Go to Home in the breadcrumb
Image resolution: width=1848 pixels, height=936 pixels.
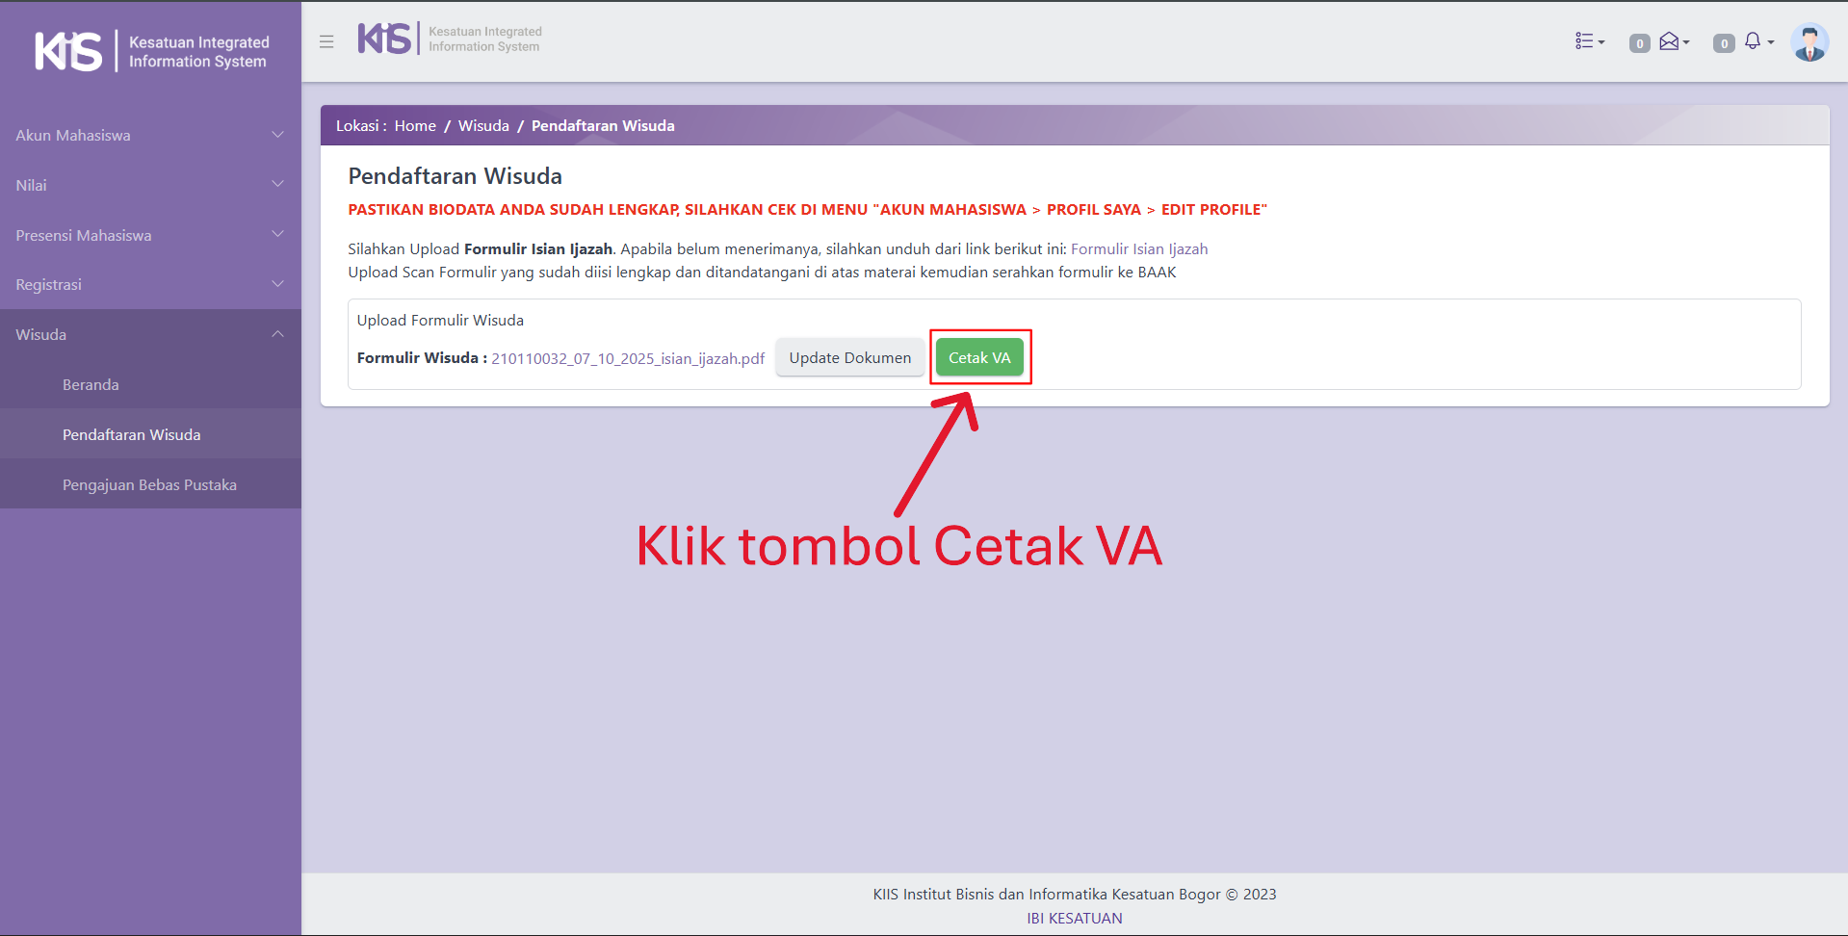click(x=415, y=126)
